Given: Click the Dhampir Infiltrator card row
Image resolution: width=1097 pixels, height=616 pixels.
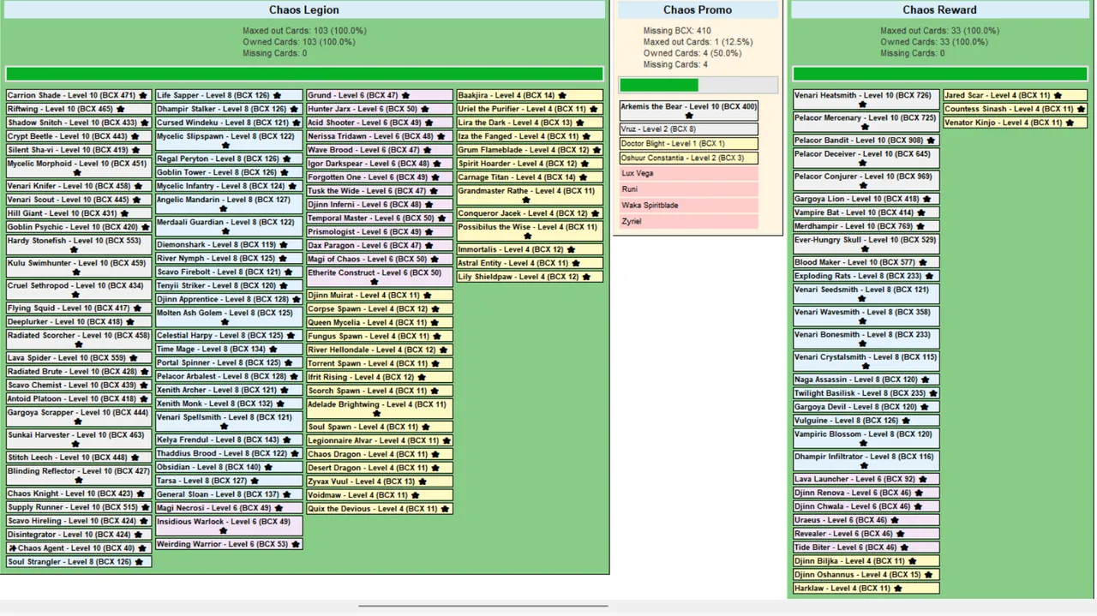Looking at the screenshot, I should (866, 461).
